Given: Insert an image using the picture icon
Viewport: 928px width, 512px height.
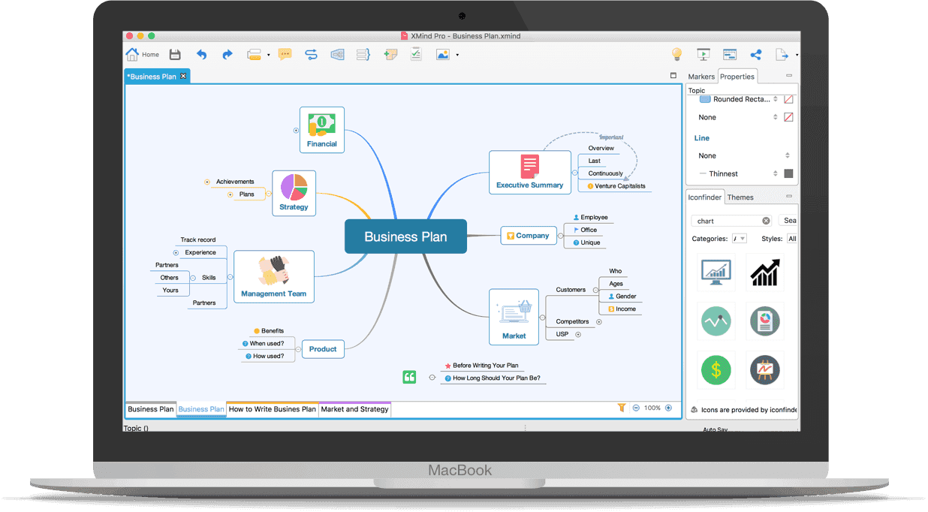Looking at the screenshot, I should pos(442,54).
